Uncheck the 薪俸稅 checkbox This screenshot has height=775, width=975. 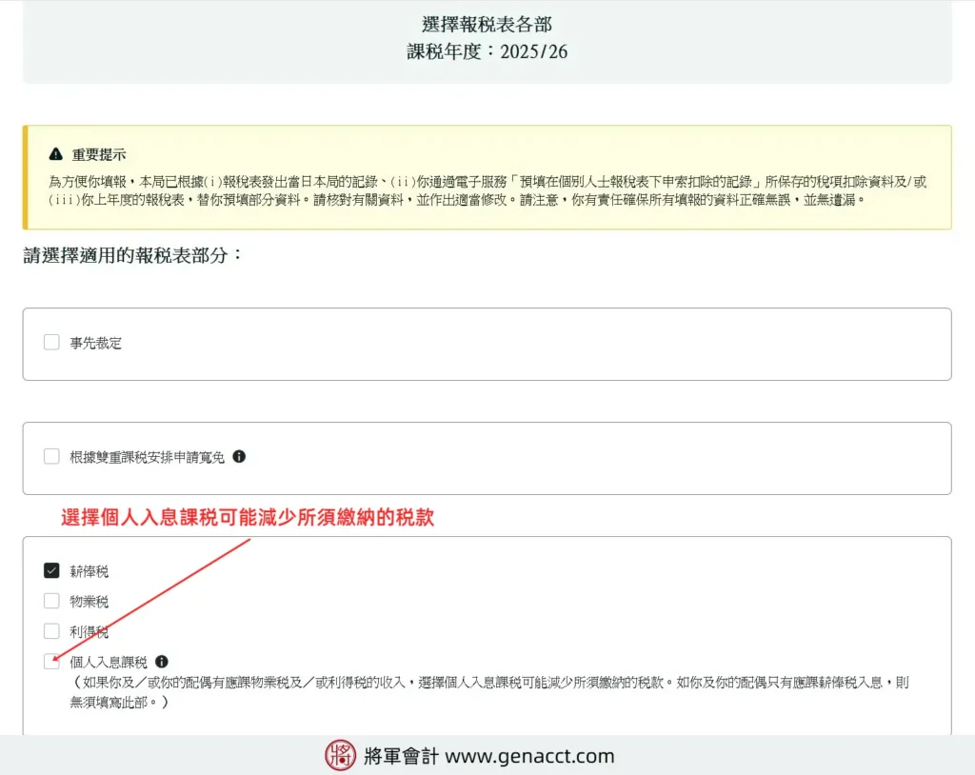click(51, 570)
